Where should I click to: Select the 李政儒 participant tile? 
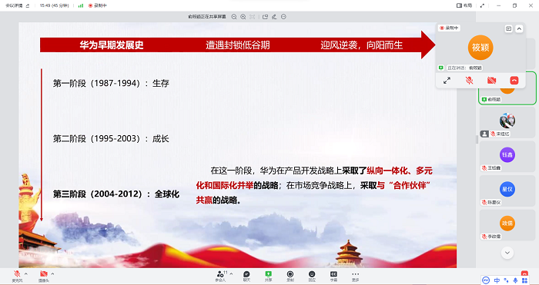click(507, 225)
